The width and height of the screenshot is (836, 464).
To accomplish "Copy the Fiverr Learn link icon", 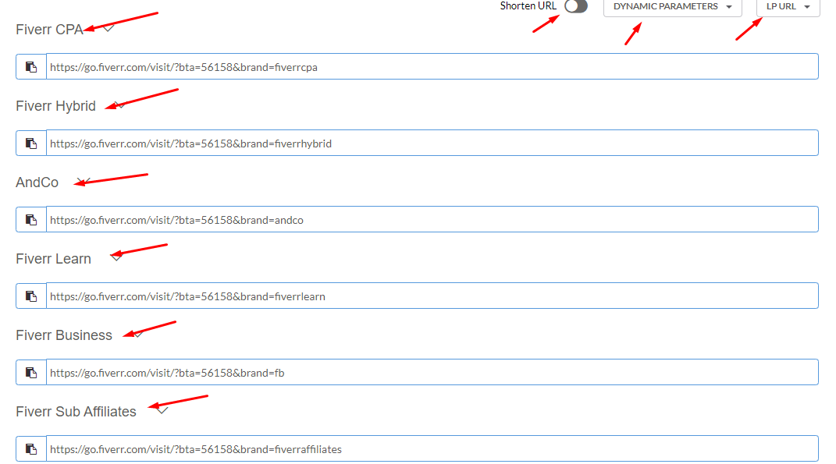I will (31, 296).
